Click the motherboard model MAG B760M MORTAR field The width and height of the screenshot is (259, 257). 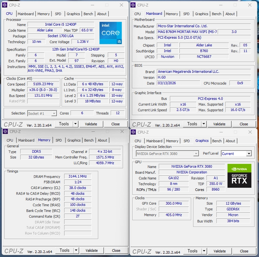click(x=187, y=32)
